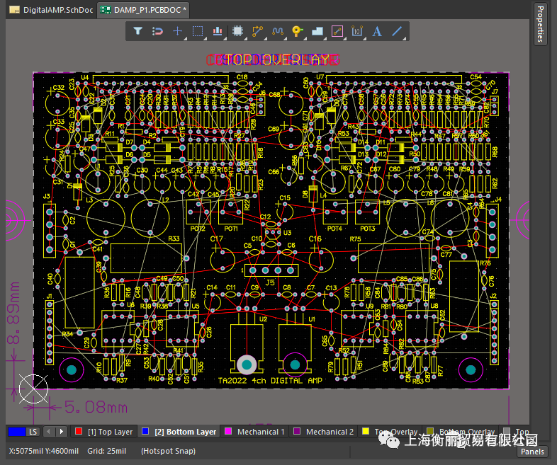
Task: Select the C32 capacitor footprint
Action: 57,103
